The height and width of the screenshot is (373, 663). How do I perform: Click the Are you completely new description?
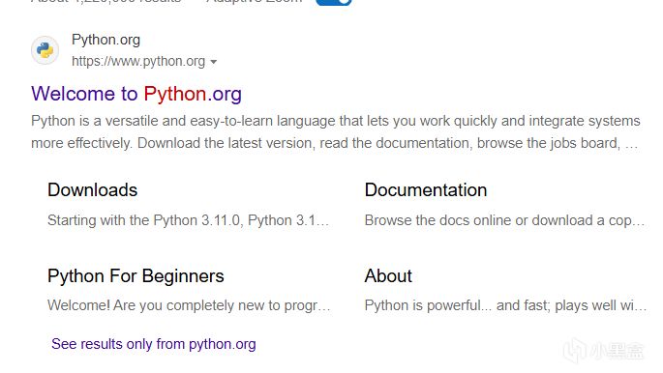click(x=189, y=305)
